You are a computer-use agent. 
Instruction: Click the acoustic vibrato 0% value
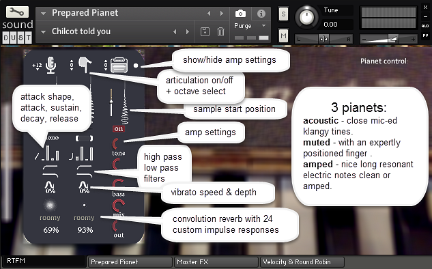click(51, 190)
